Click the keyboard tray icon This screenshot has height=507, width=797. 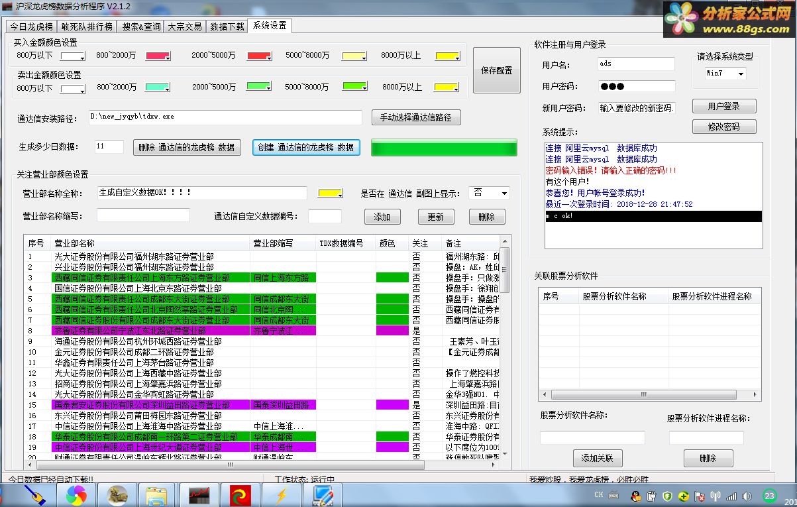coord(615,495)
